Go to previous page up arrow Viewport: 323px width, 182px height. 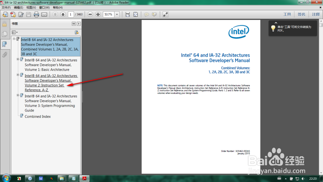[55, 15]
